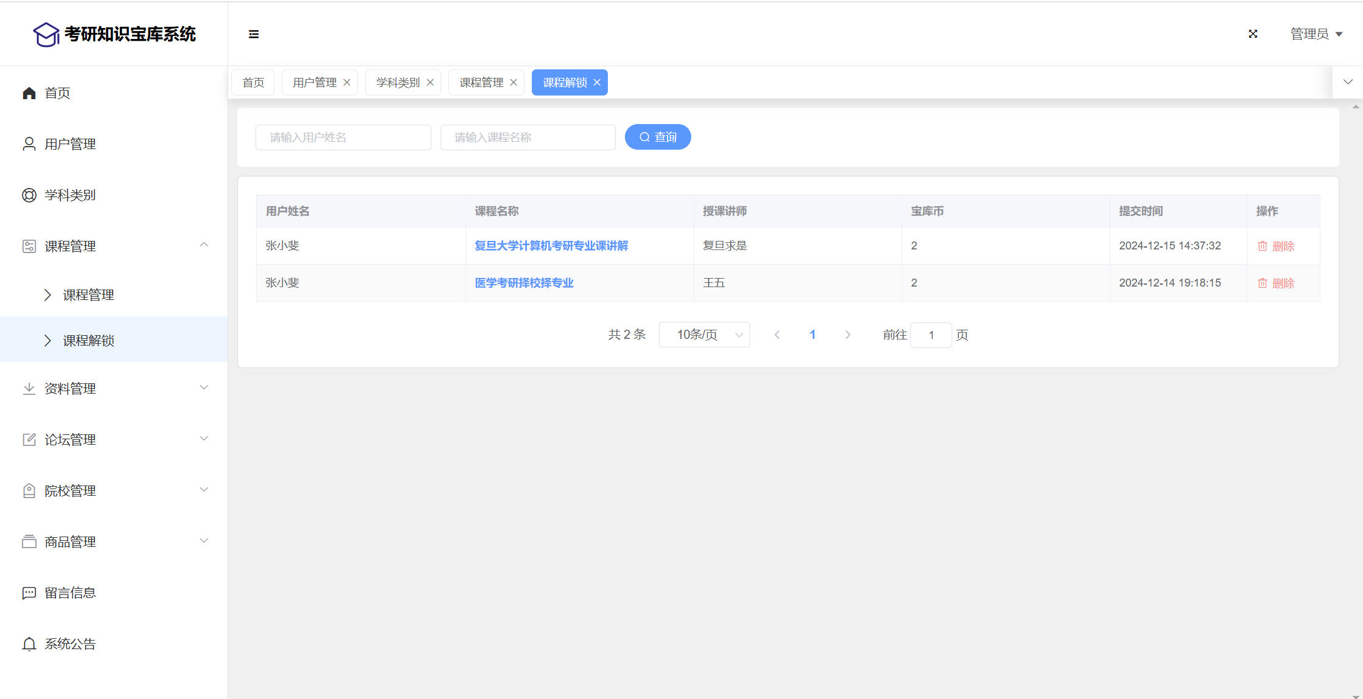
Task: Open the 10条/页 page size dropdown
Action: pyautogui.click(x=704, y=335)
